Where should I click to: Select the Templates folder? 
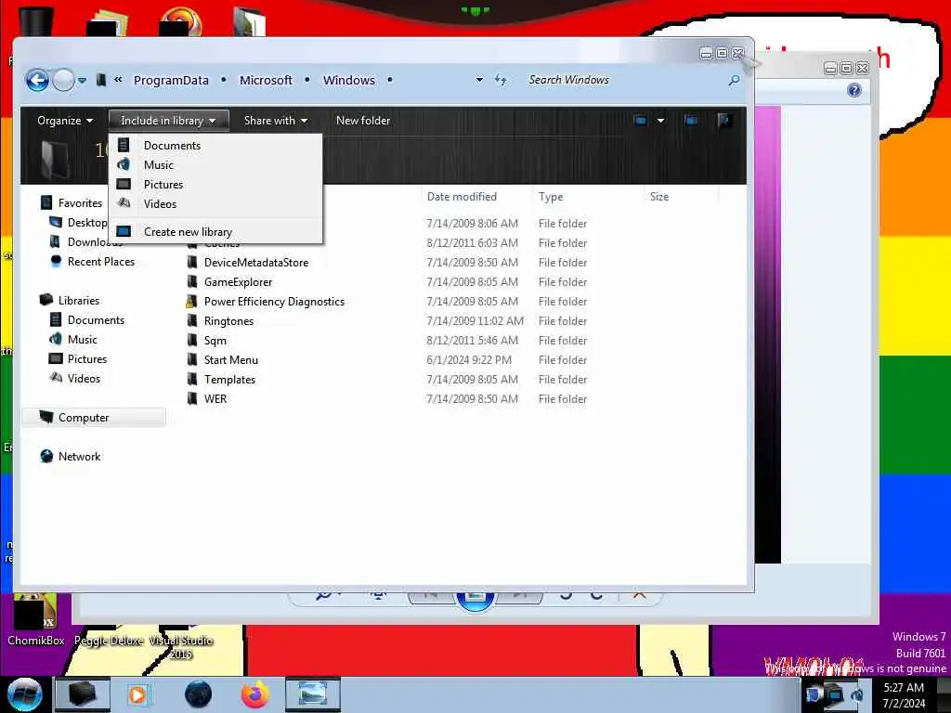229,379
